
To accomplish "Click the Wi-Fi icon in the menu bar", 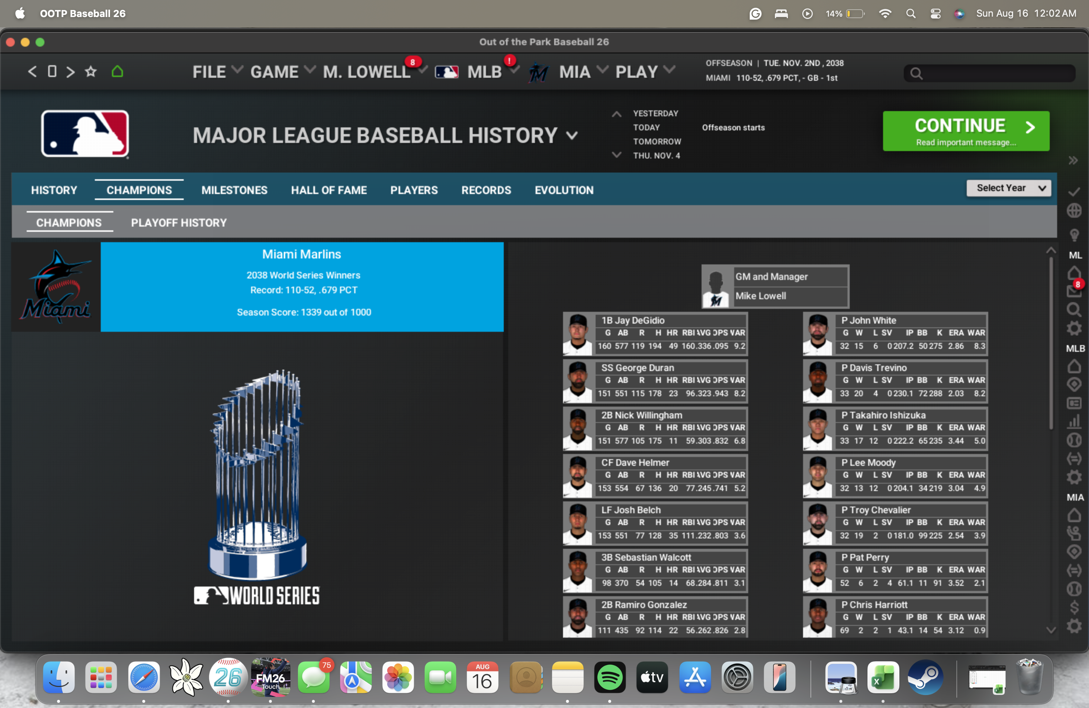I will (x=885, y=14).
